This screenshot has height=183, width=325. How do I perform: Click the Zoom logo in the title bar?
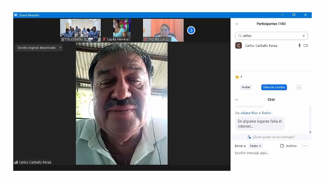coord(16,15)
